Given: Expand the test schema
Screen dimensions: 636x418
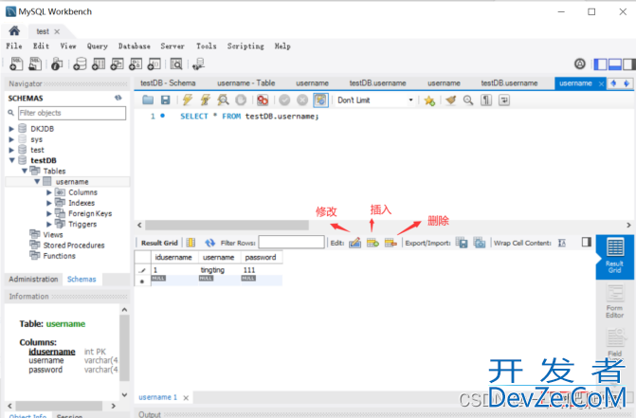Looking at the screenshot, I should pyautogui.click(x=11, y=150).
